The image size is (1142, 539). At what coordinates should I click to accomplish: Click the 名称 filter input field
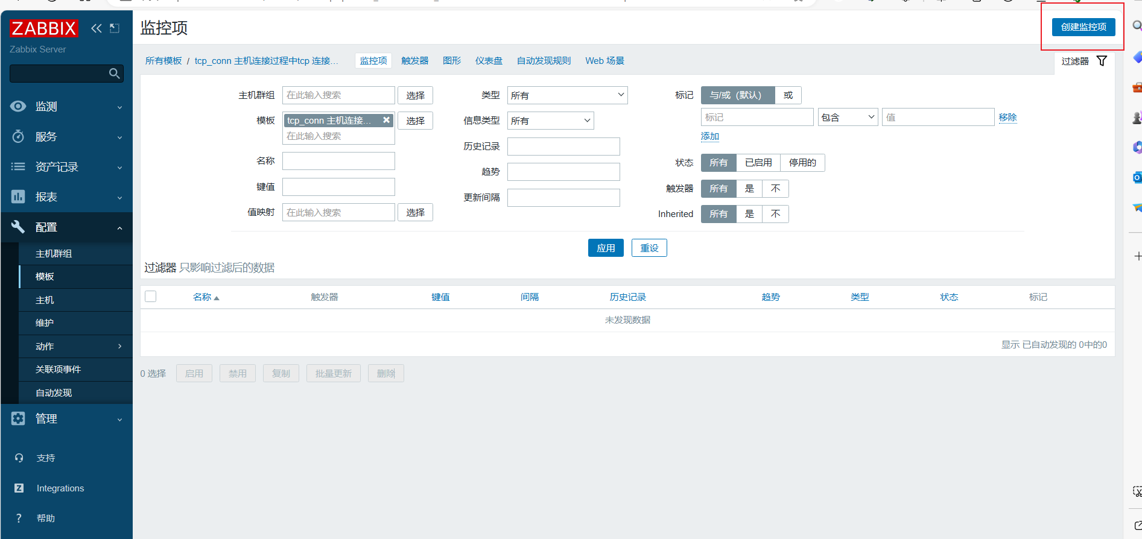[338, 161]
